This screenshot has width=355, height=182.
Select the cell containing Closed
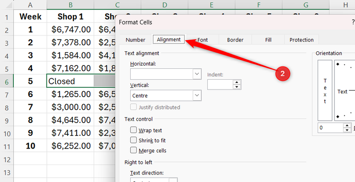[x=71, y=81]
